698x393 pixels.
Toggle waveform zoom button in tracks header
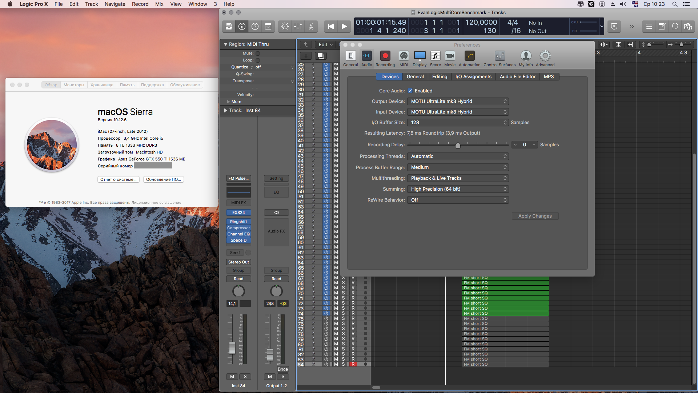coord(604,44)
